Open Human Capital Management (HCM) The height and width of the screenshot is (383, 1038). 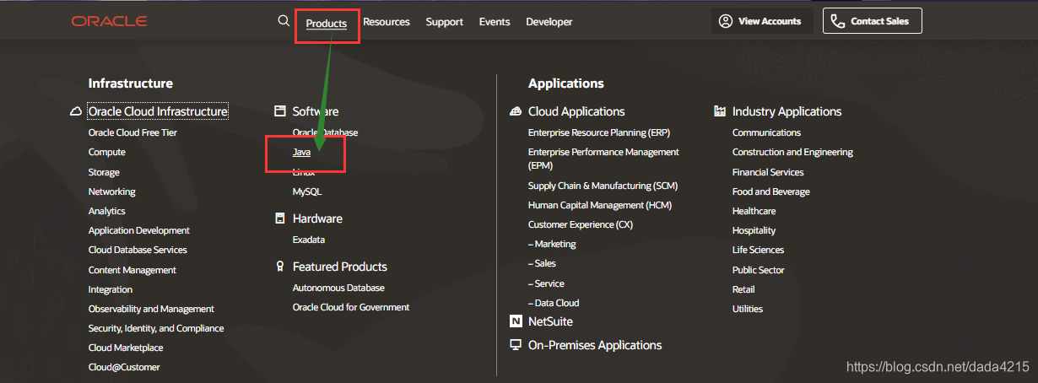[600, 205]
